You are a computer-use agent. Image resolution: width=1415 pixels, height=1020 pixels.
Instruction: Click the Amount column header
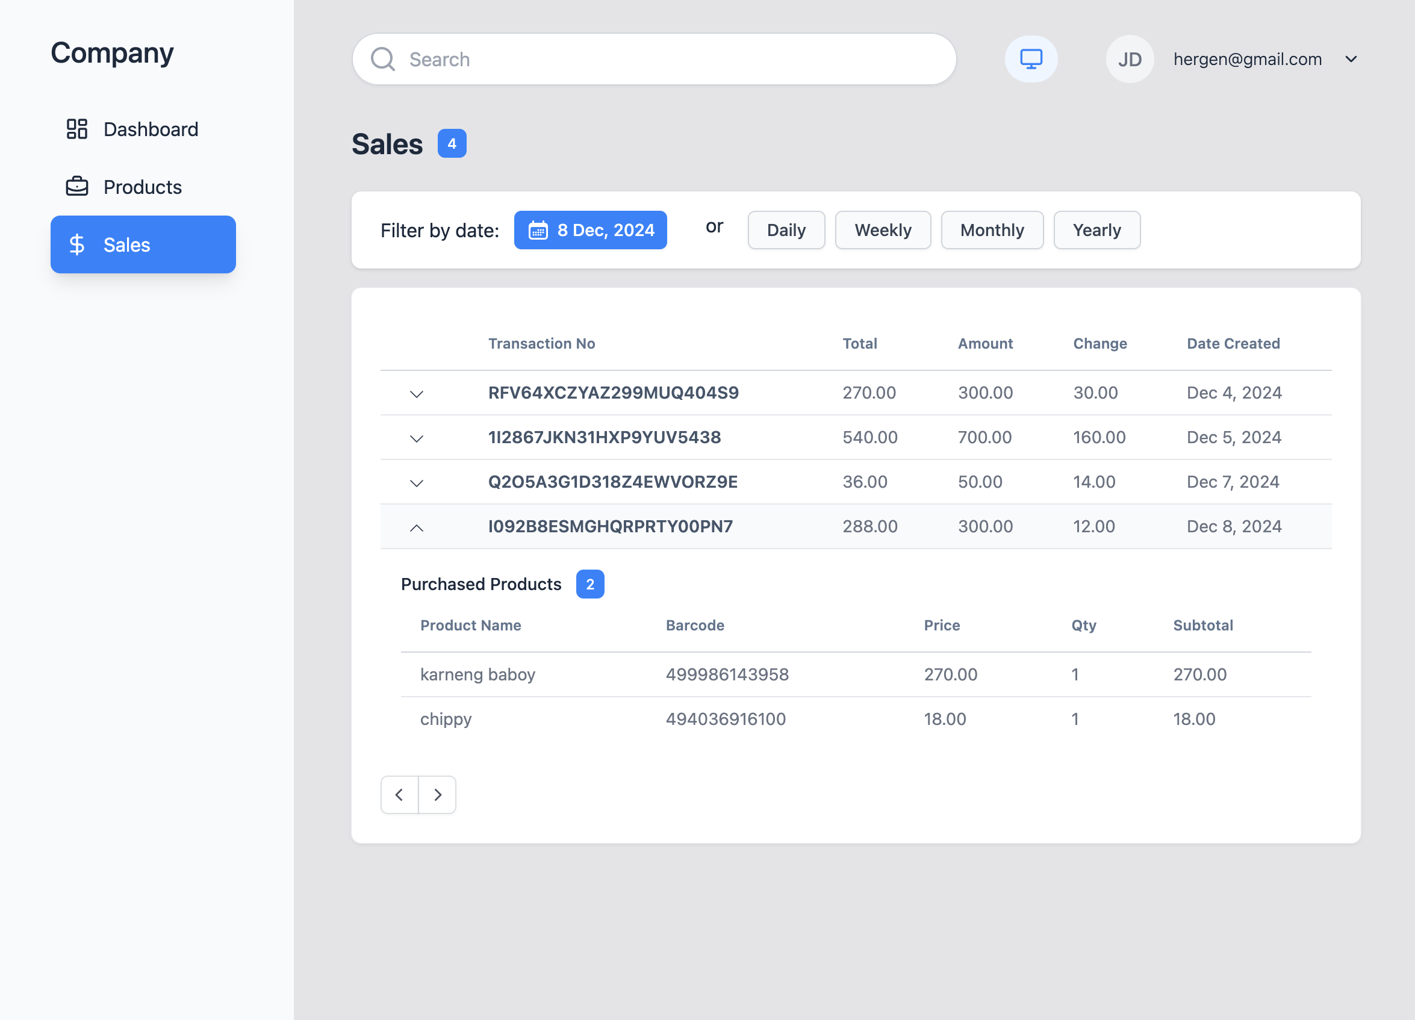[x=985, y=343]
